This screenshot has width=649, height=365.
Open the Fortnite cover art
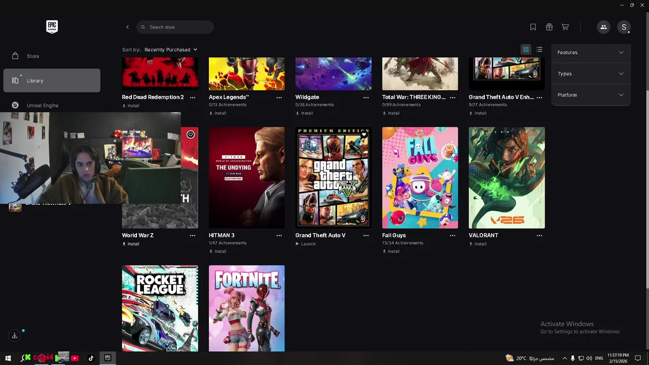pyautogui.click(x=246, y=308)
